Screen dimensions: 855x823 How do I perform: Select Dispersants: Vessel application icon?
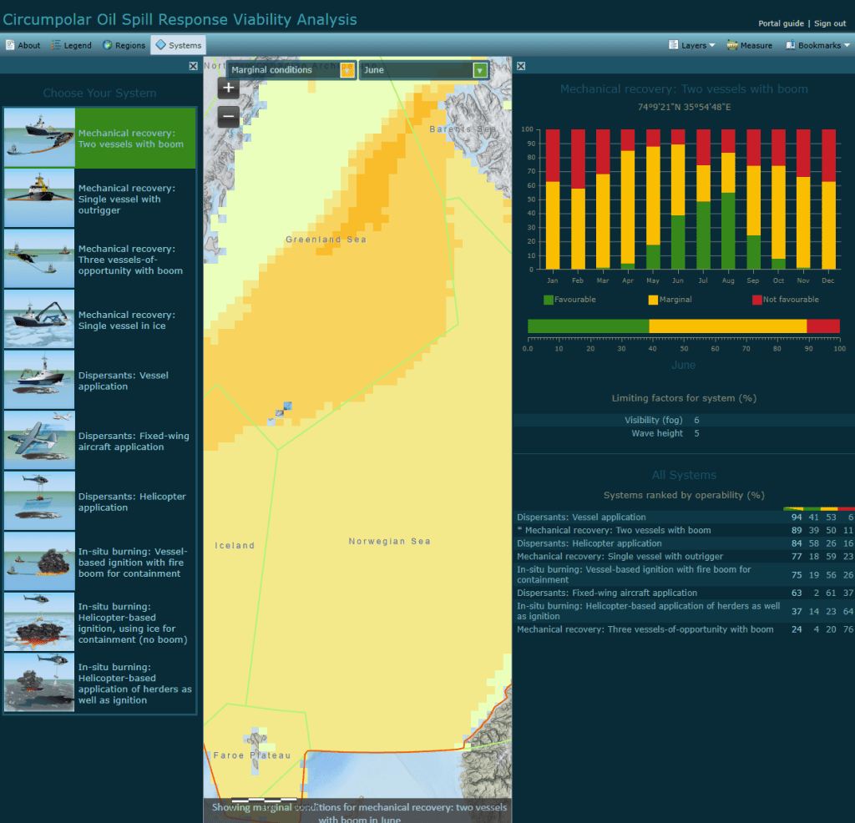click(x=39, y=381)
